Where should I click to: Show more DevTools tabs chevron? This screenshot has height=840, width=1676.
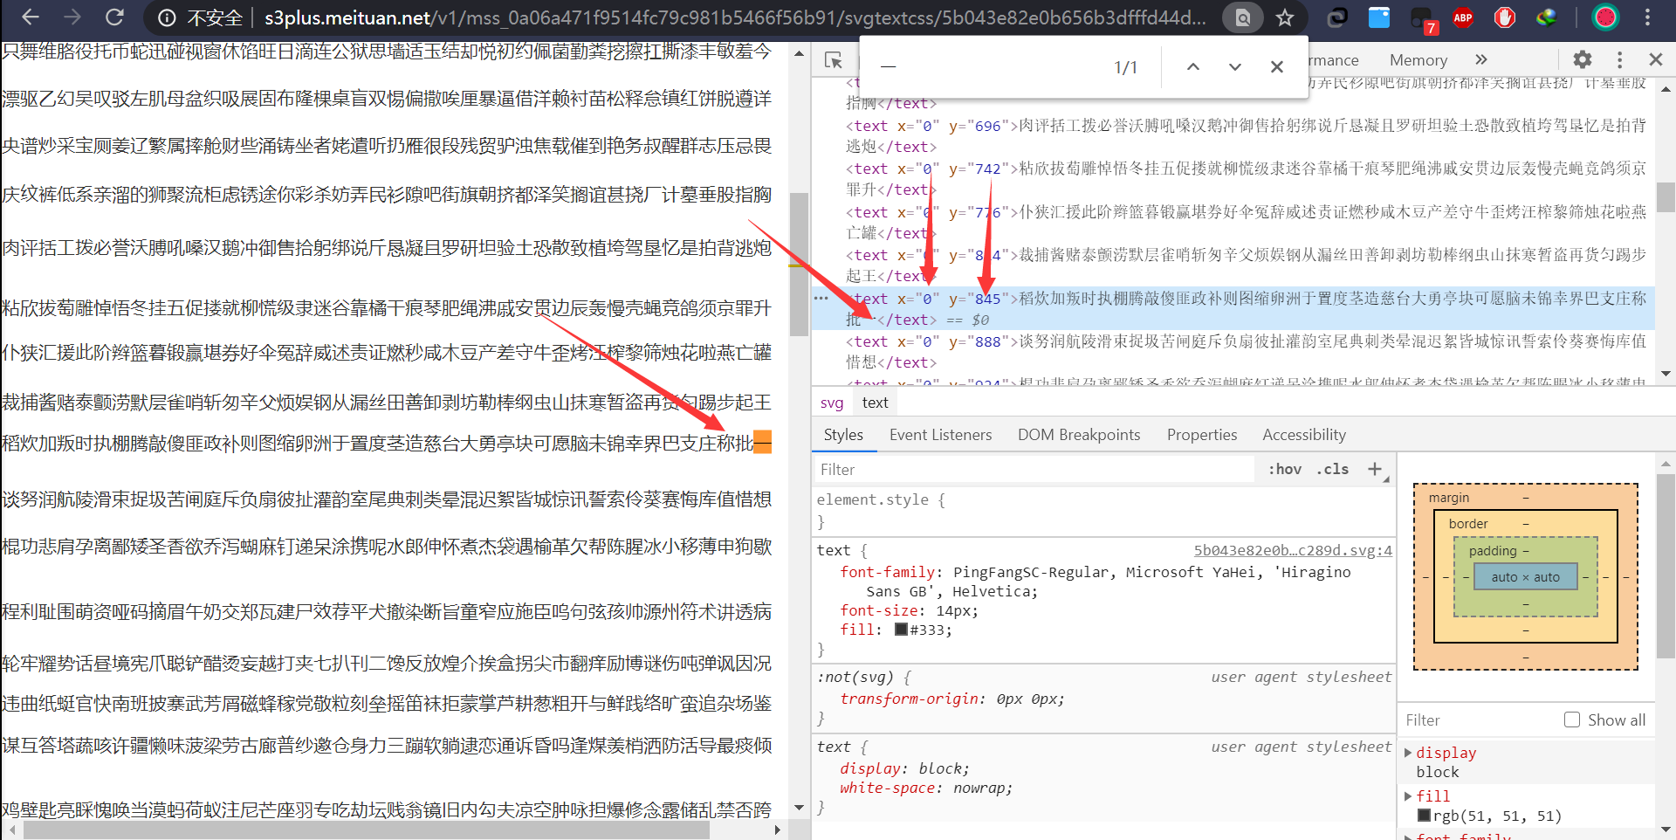click(x=1481, y=59)
